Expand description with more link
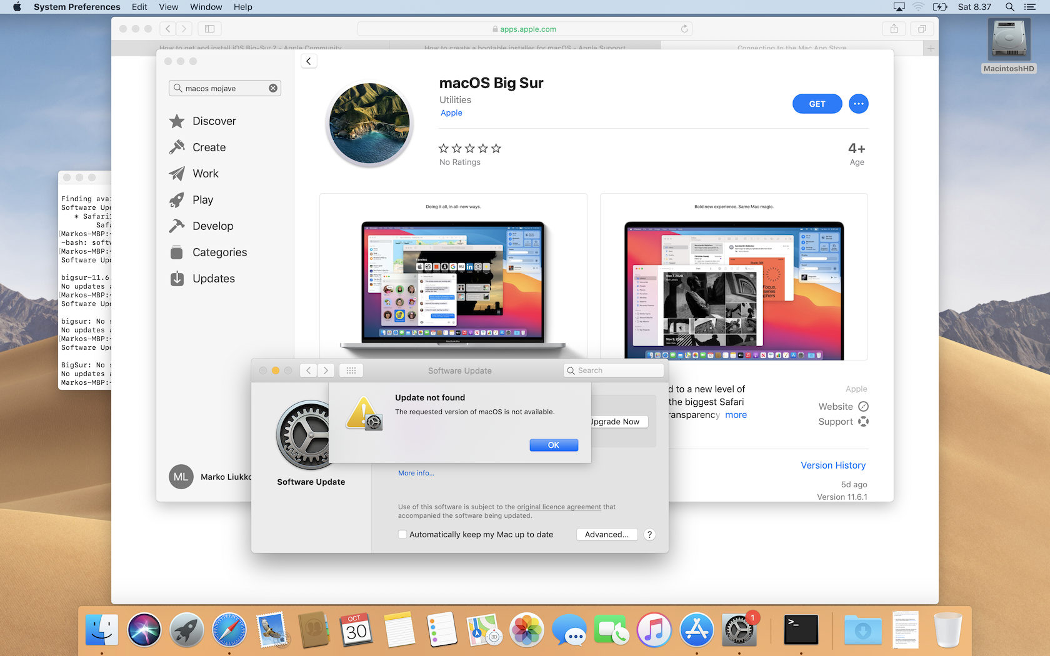Image resolution: width=1050 pixels, height=656 pixels. click(x=736, y=415)
